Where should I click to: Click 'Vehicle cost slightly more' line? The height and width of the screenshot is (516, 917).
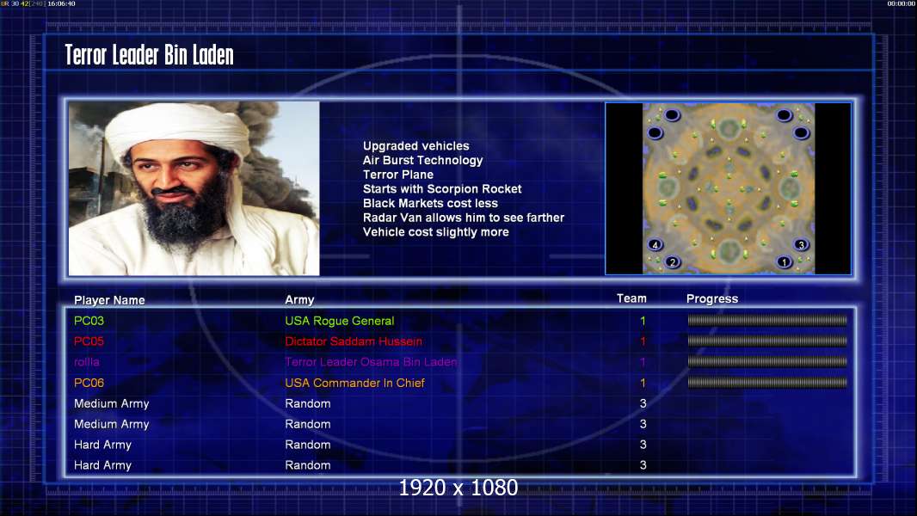435,232
